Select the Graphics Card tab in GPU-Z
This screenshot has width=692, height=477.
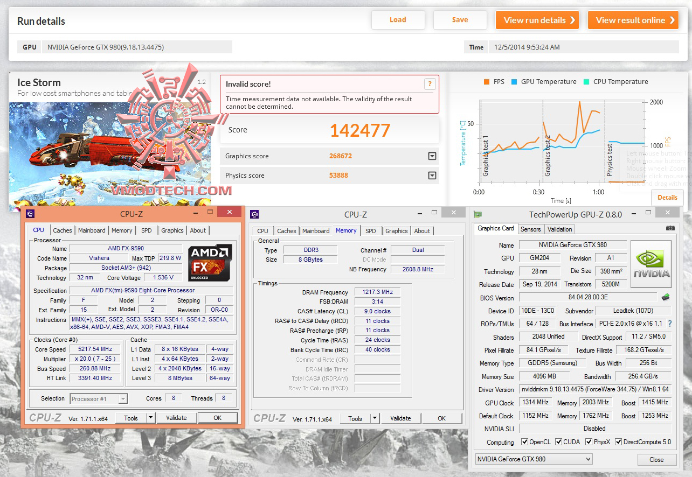coord(496,228)
